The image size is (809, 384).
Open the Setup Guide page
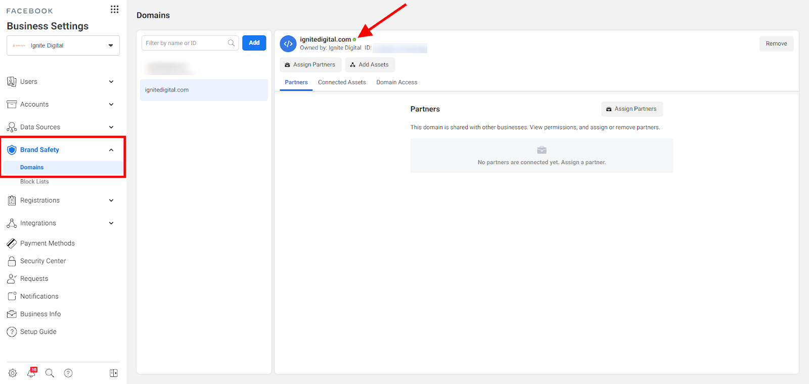pos(38,332)
